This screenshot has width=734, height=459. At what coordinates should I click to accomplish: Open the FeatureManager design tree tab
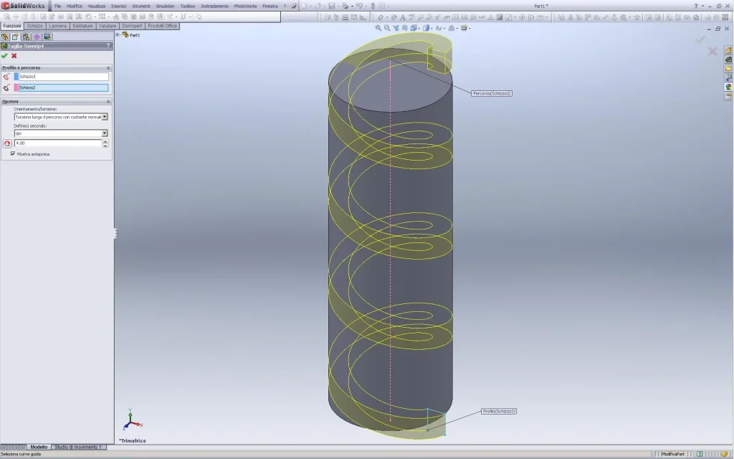[x=5, y=37]
